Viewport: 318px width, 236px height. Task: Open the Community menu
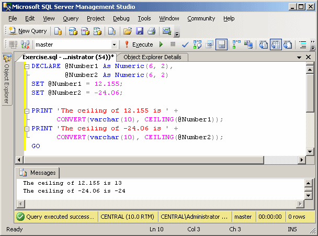tap(201, 18)
